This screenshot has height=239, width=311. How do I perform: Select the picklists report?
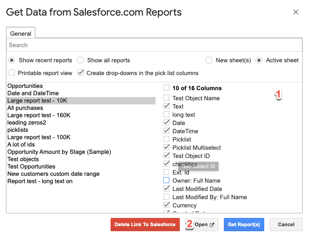[81, 130]
